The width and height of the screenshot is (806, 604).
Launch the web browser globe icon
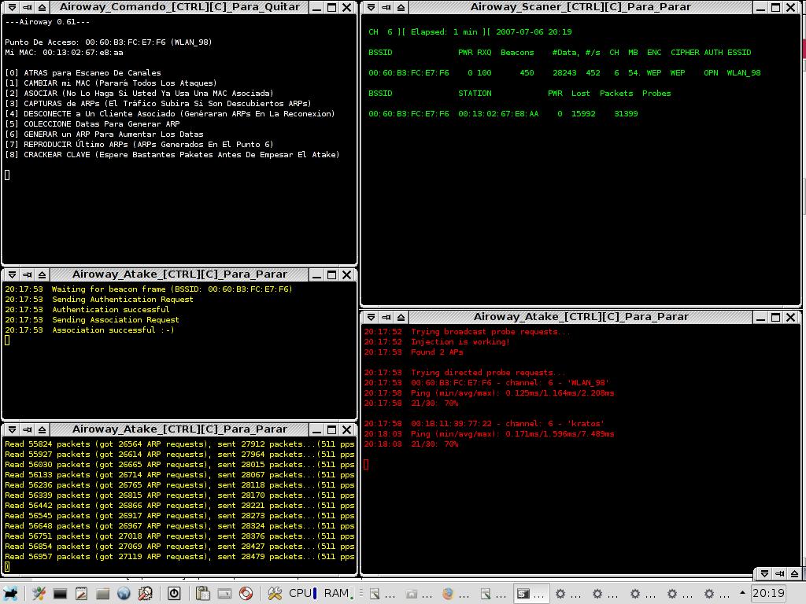(x=124, y=593)
